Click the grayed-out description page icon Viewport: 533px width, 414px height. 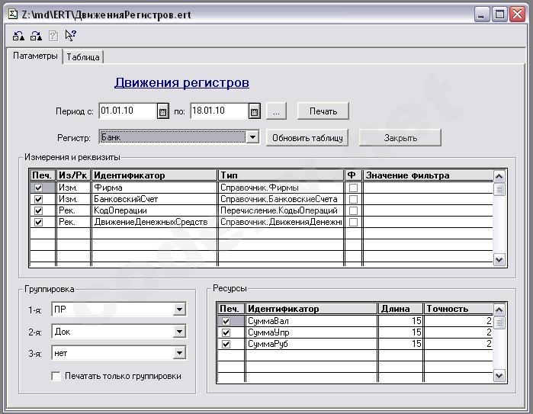(x=53, y=35)
